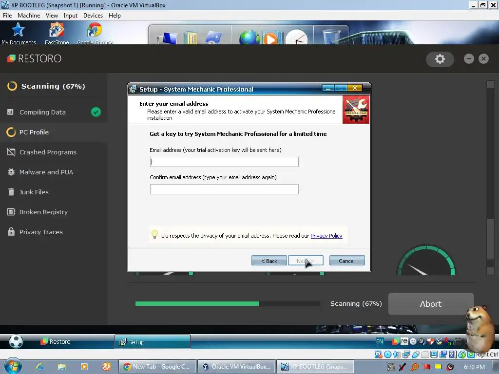Click the host tray speaker icon
This screenshot has width=499, height=374.
[450, 367]
